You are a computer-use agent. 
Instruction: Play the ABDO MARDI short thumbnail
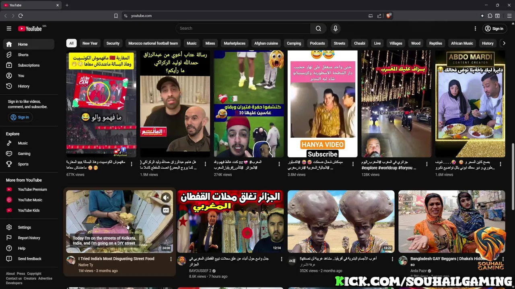[x=470, y=104]
